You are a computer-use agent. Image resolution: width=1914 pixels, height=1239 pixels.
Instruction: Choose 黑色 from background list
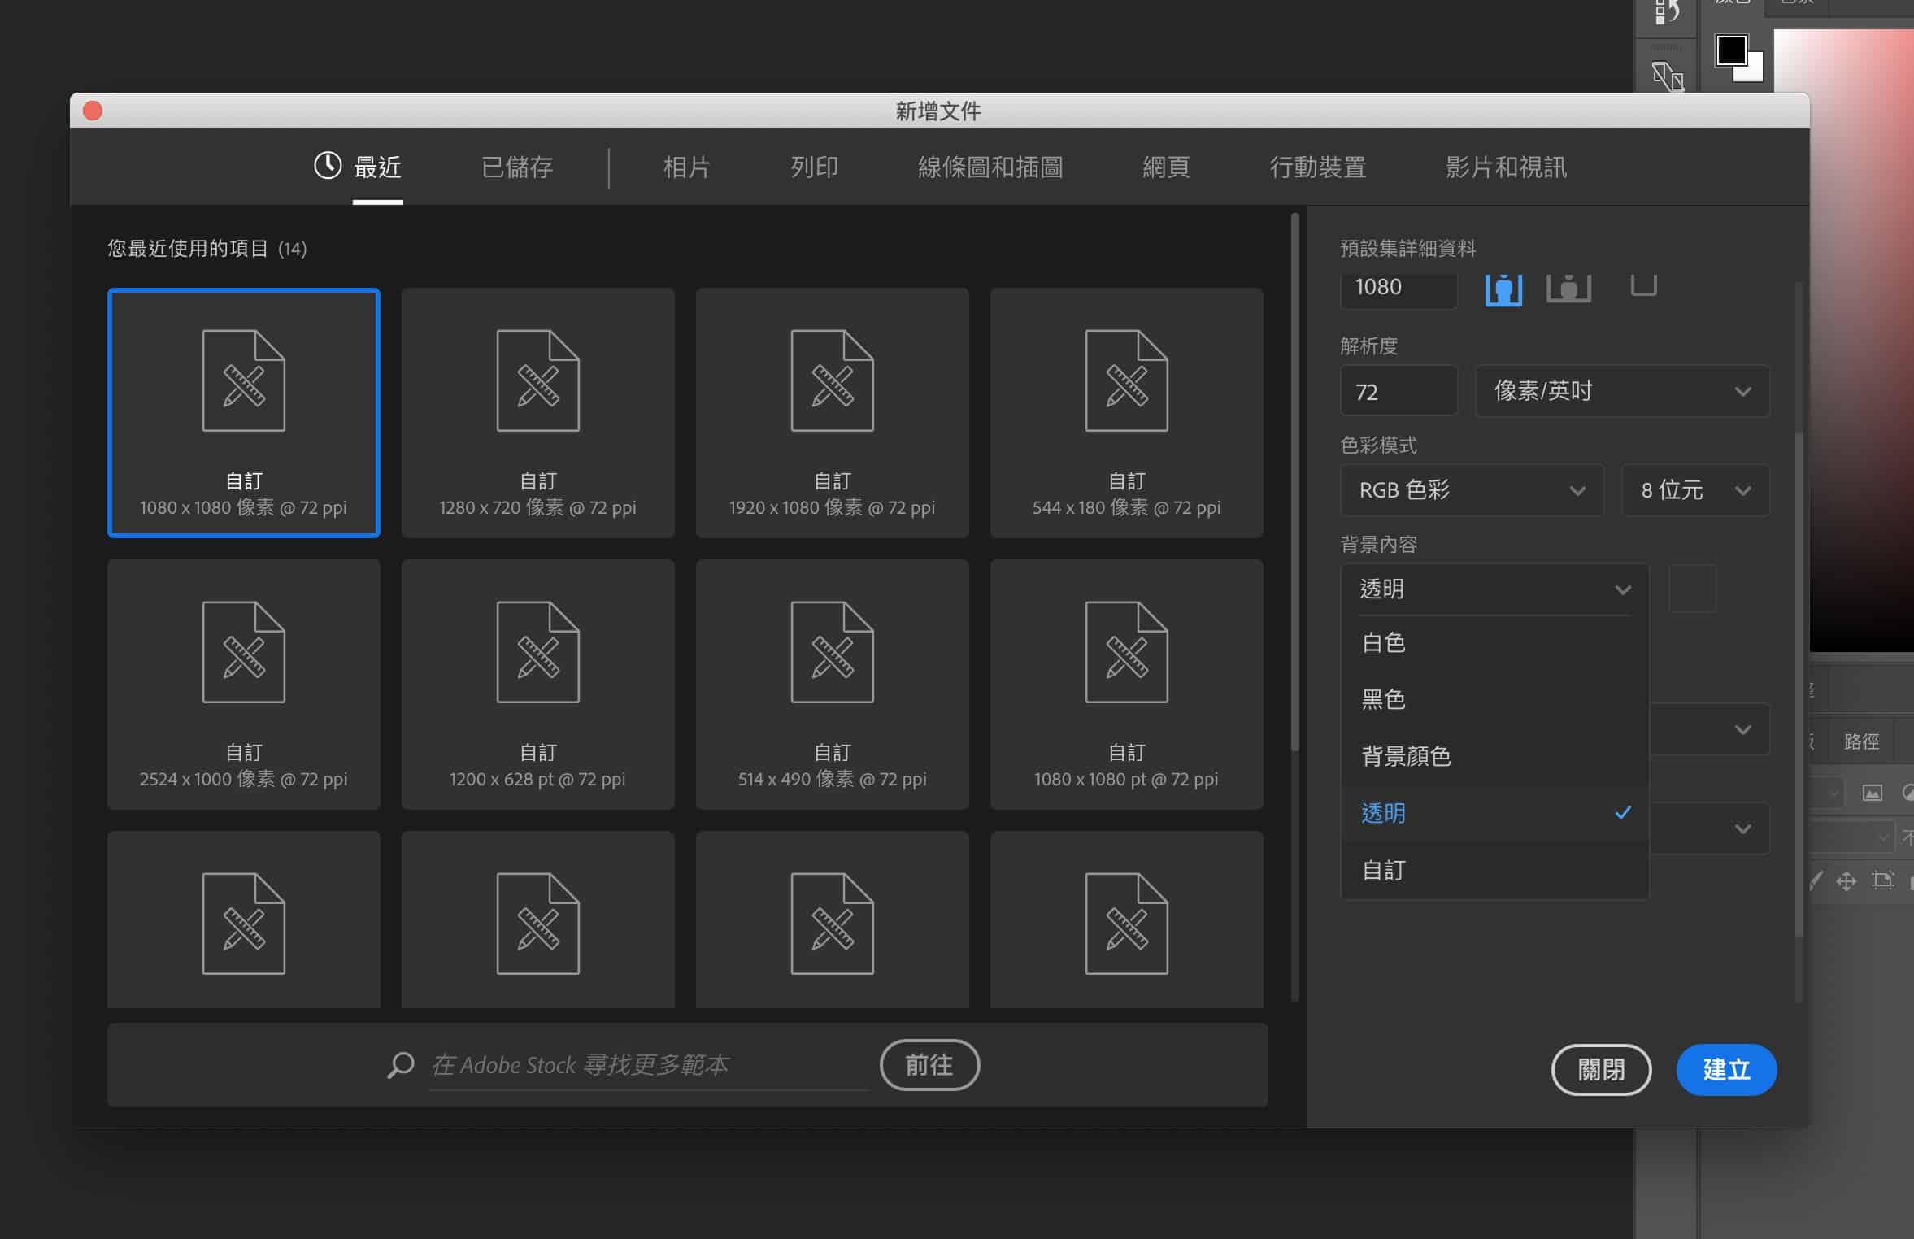[1494, 699]
